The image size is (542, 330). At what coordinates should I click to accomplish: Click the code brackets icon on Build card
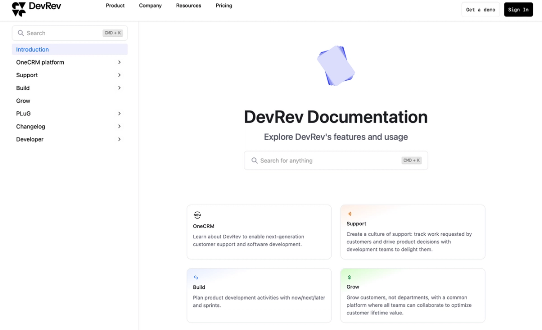(197, 276)
